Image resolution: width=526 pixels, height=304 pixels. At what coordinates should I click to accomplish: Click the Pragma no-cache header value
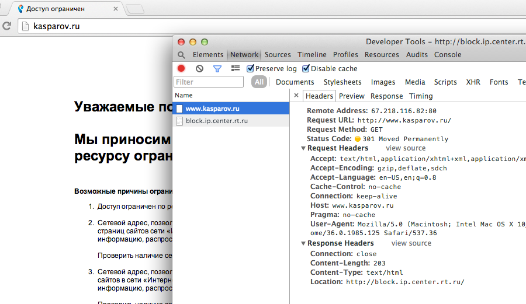359,215
